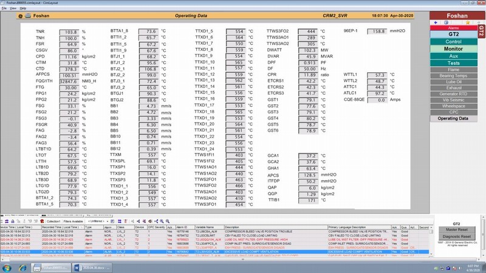Open the Tests screens section

[453, 63]
